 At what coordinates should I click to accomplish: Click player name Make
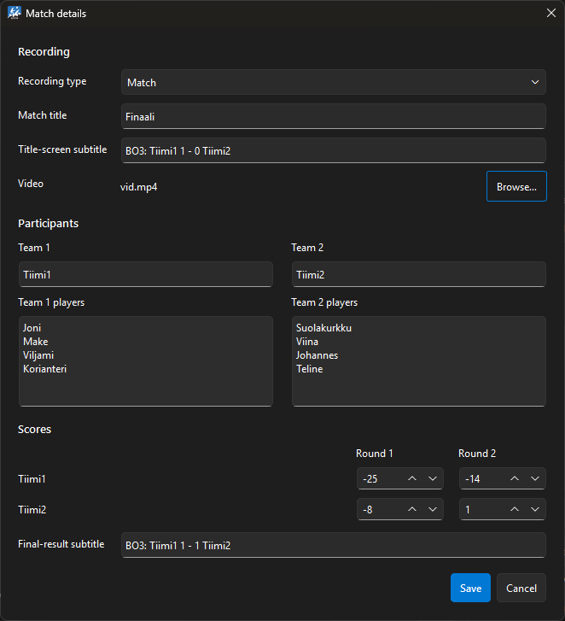pos(36,342)
